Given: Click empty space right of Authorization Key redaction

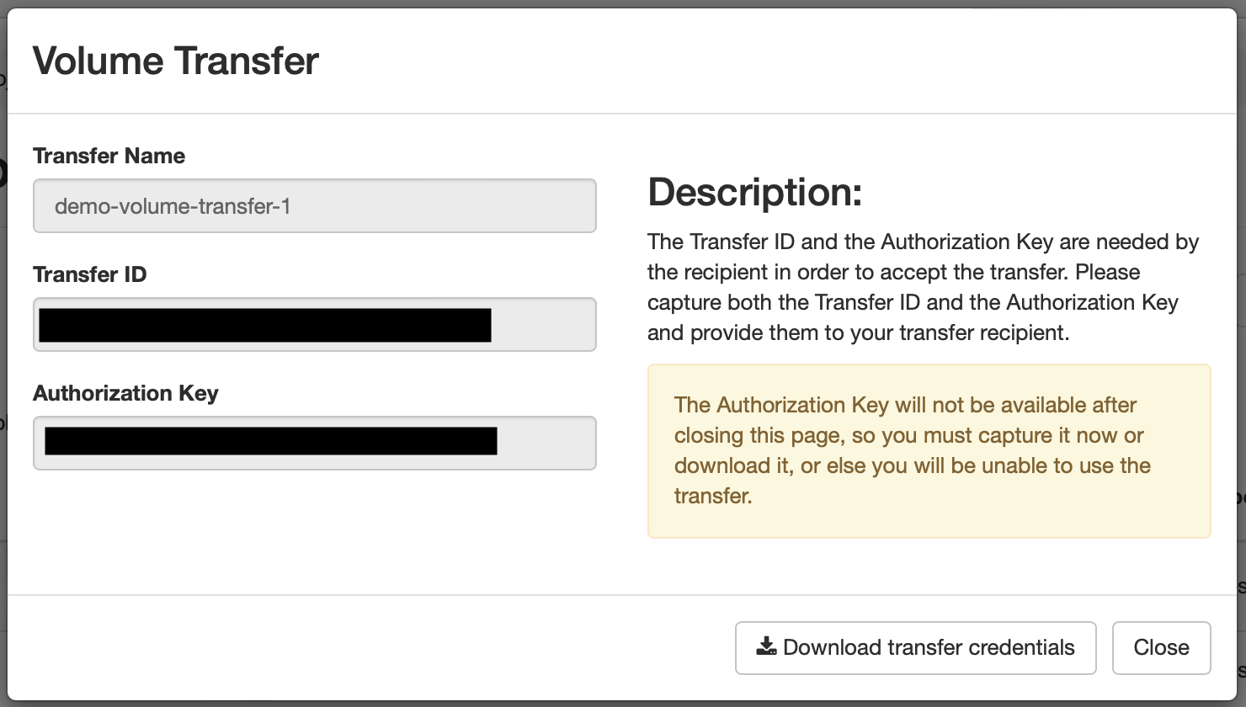Looking at the screenshot, I should tap(545, 443).
